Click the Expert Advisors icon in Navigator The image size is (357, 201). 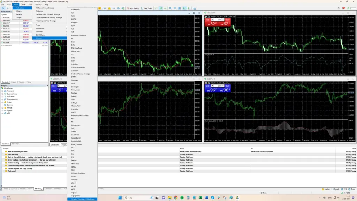click(x=5, y=99)
